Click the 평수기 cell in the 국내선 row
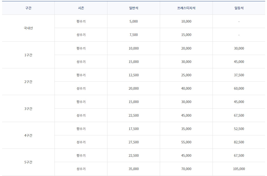Viewport: 267px width, 176px height. (x=81, y=21)
